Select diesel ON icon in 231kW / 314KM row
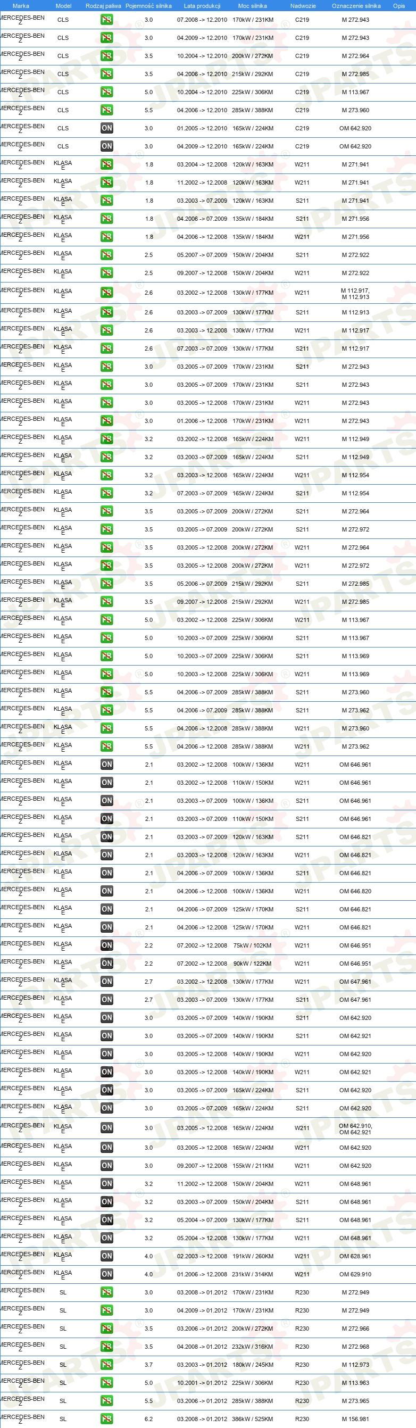The width and height of the screenshot is (416, 1428). coord(107,1274)
